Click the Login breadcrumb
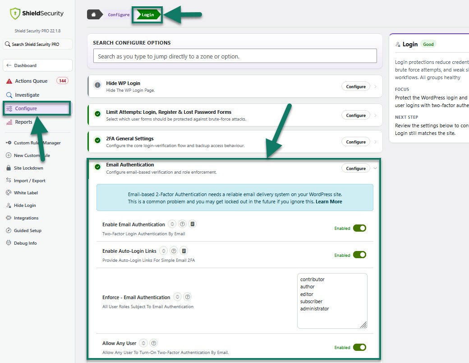 click(x=148, y=14)
